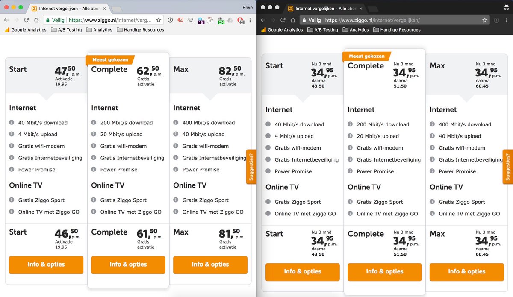Viewport: 513px width, 297px height.
Task: Click the info icon beside left window's 20 Mbit/s upload
Action: pyautogui.click(x=94, y=134)
